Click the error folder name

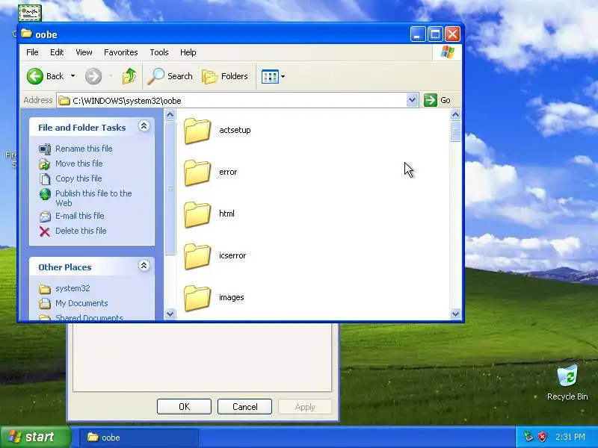[x=228, y=172]
